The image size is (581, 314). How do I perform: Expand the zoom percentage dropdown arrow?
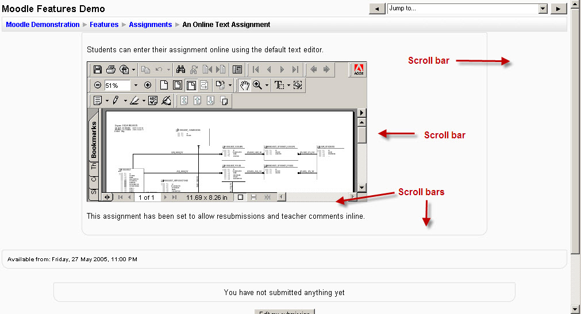[x=136, y=85]
